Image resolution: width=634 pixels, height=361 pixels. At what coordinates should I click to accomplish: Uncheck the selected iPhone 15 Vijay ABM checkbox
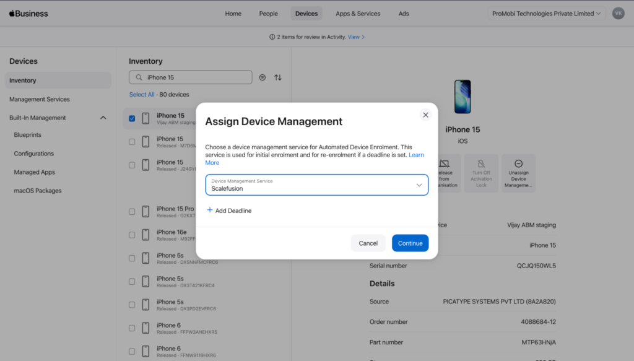click(132, 118)
